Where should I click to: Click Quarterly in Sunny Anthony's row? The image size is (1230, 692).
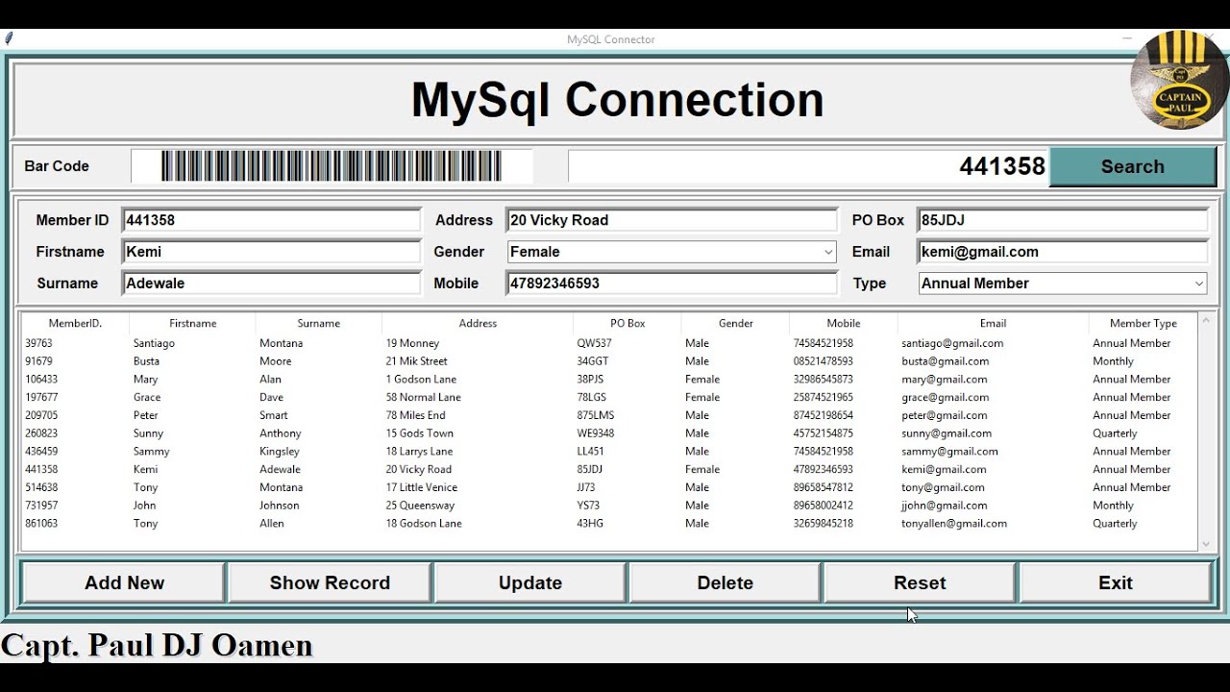1115,433
